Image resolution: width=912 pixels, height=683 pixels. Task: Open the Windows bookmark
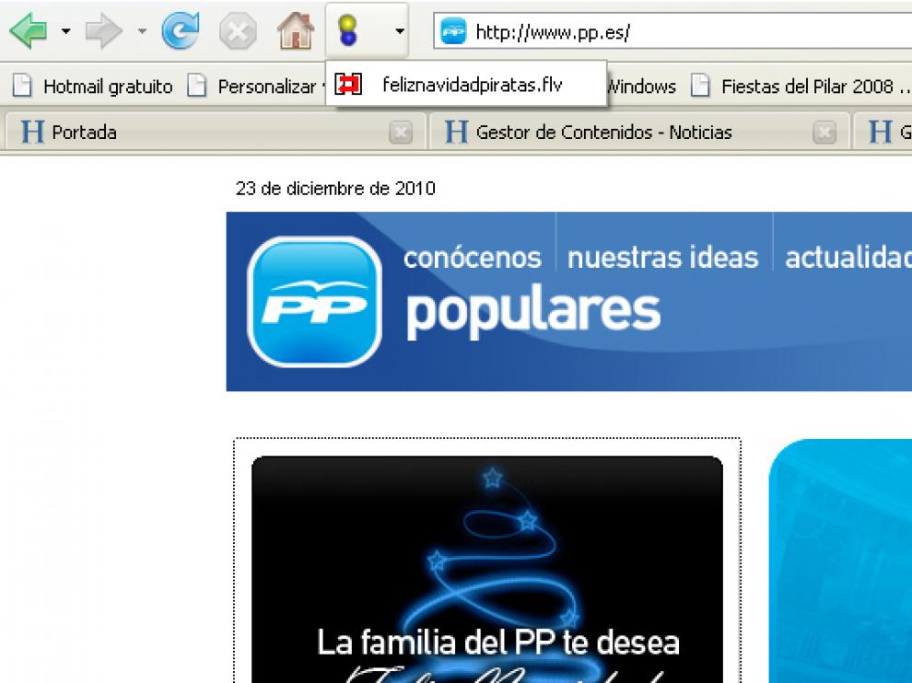point(641,86)
